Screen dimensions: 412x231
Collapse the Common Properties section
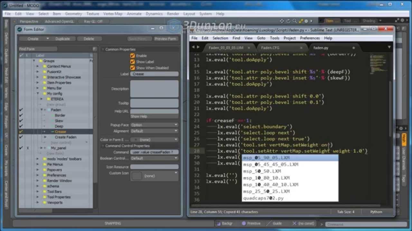(103, 49)
